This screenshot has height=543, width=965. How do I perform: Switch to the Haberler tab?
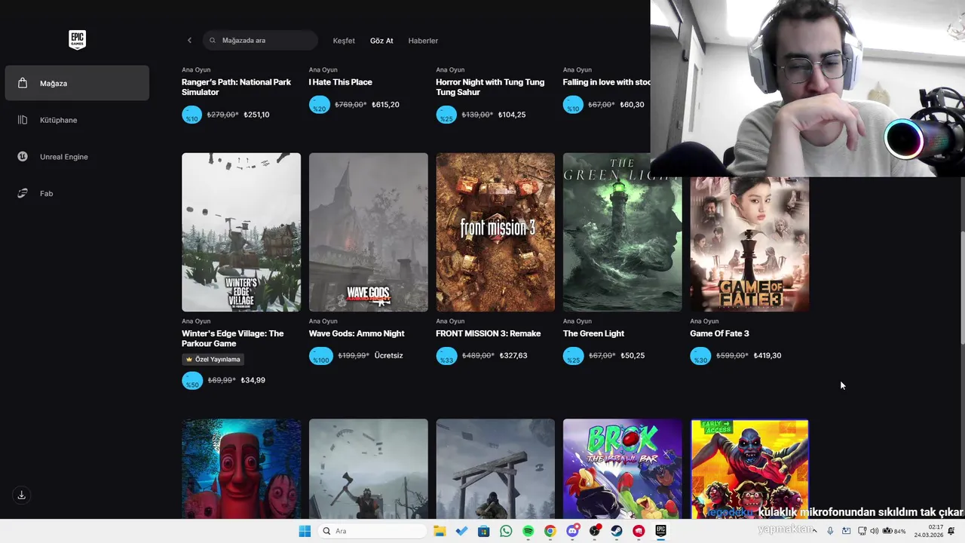click(423, 41)
